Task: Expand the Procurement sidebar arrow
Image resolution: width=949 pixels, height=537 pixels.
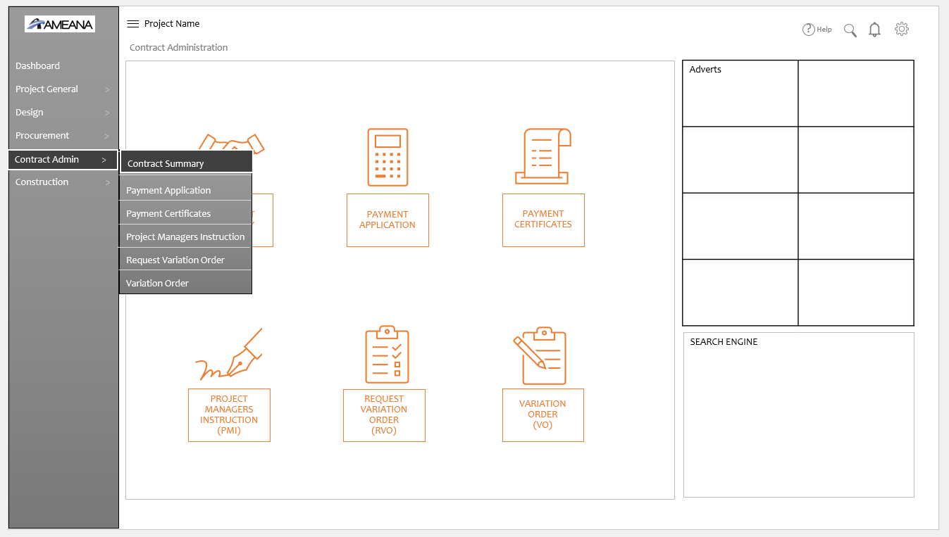Action: [107, 136]
